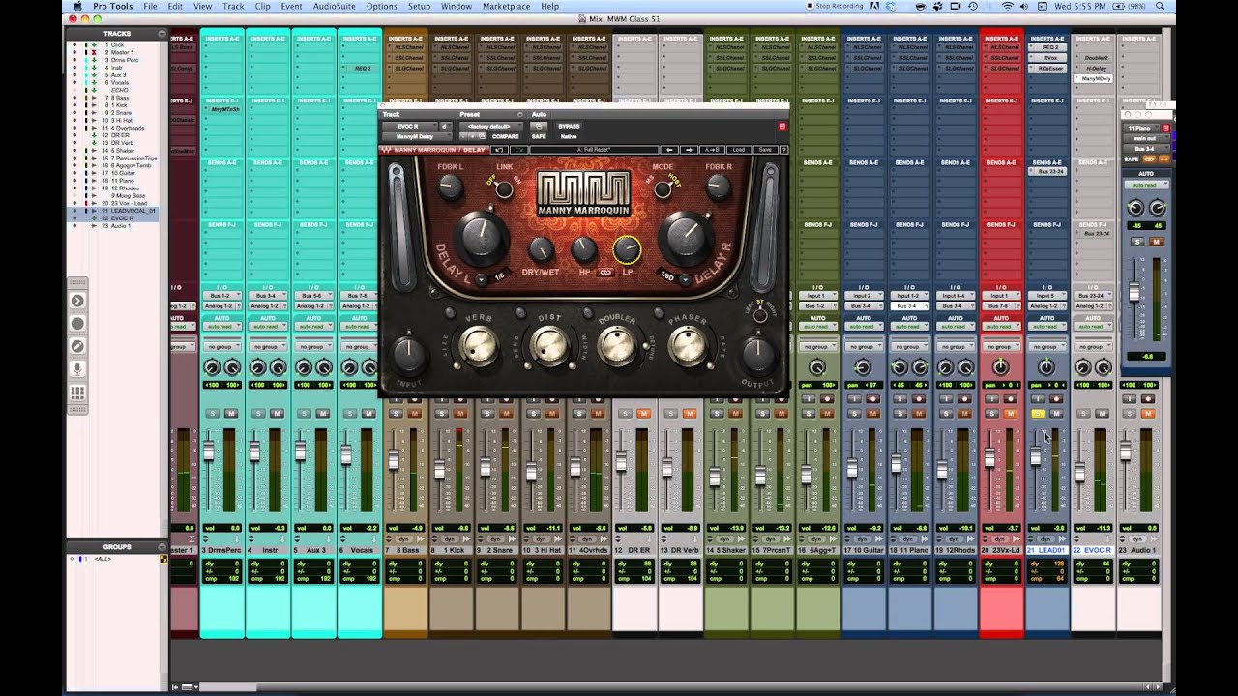1238x696 pixels.
Task: Click the microphone icon in left palette
Action: [x=77, y=369]
